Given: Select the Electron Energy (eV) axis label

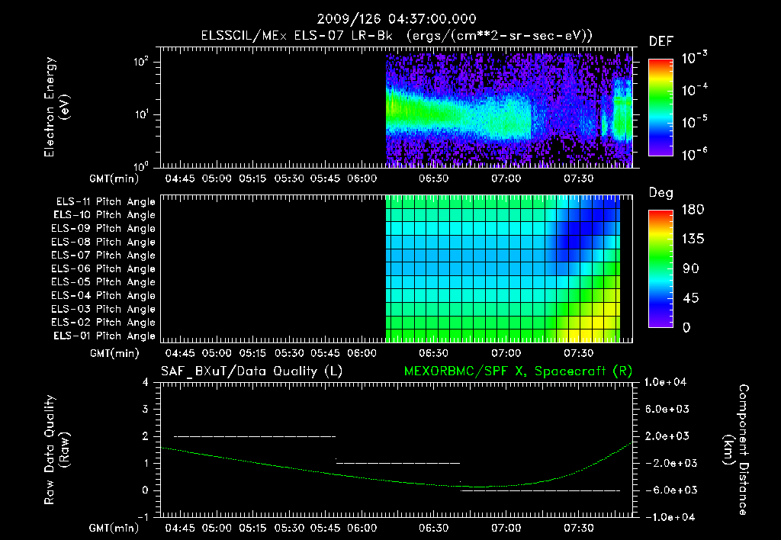Looking at the screenshot, I should [56, 107].
